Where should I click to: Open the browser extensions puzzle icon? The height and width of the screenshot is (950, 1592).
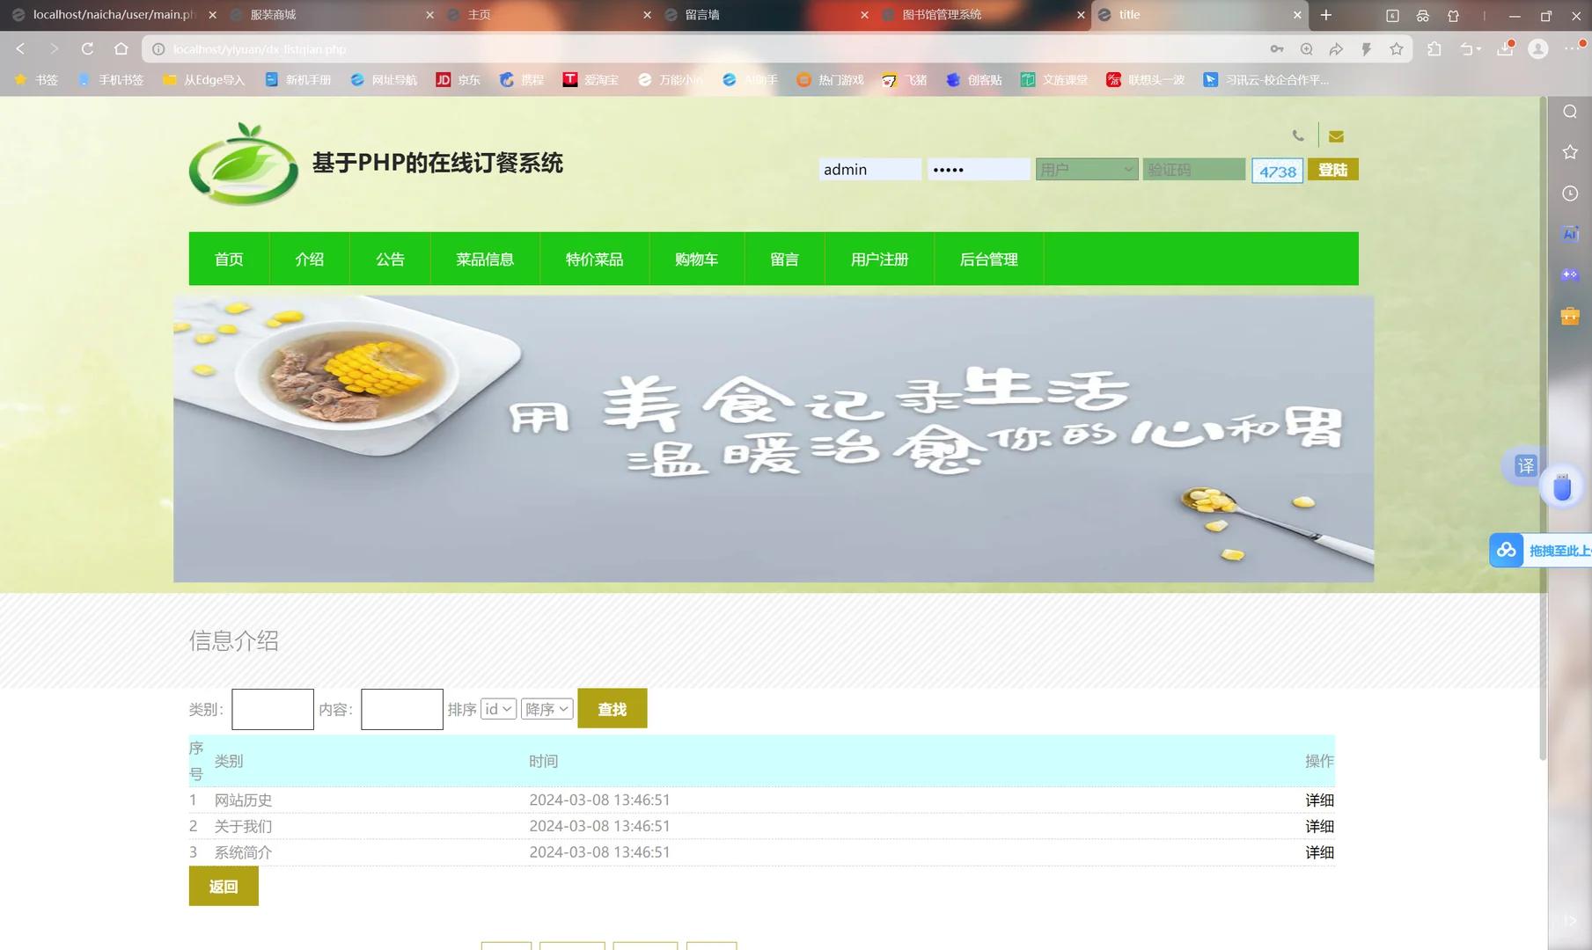click(x=1434, y=49)
